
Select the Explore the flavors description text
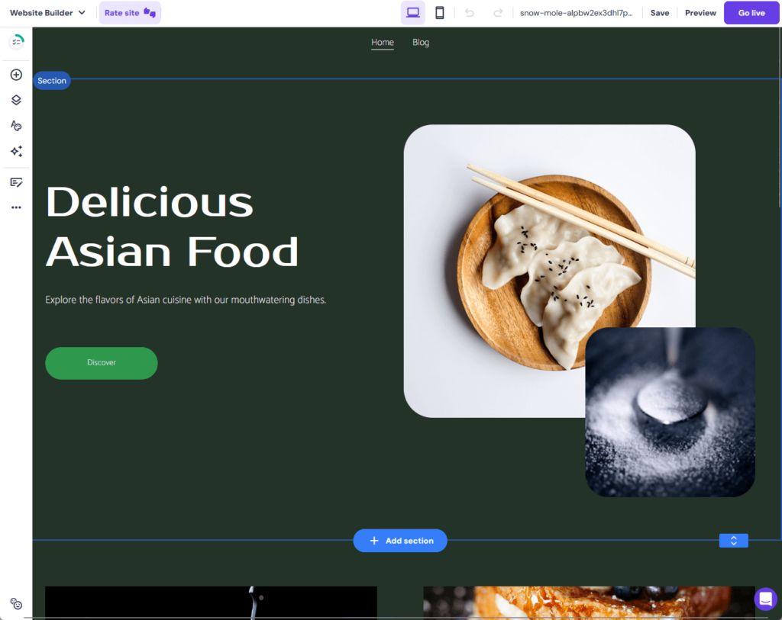pos(186,300)
